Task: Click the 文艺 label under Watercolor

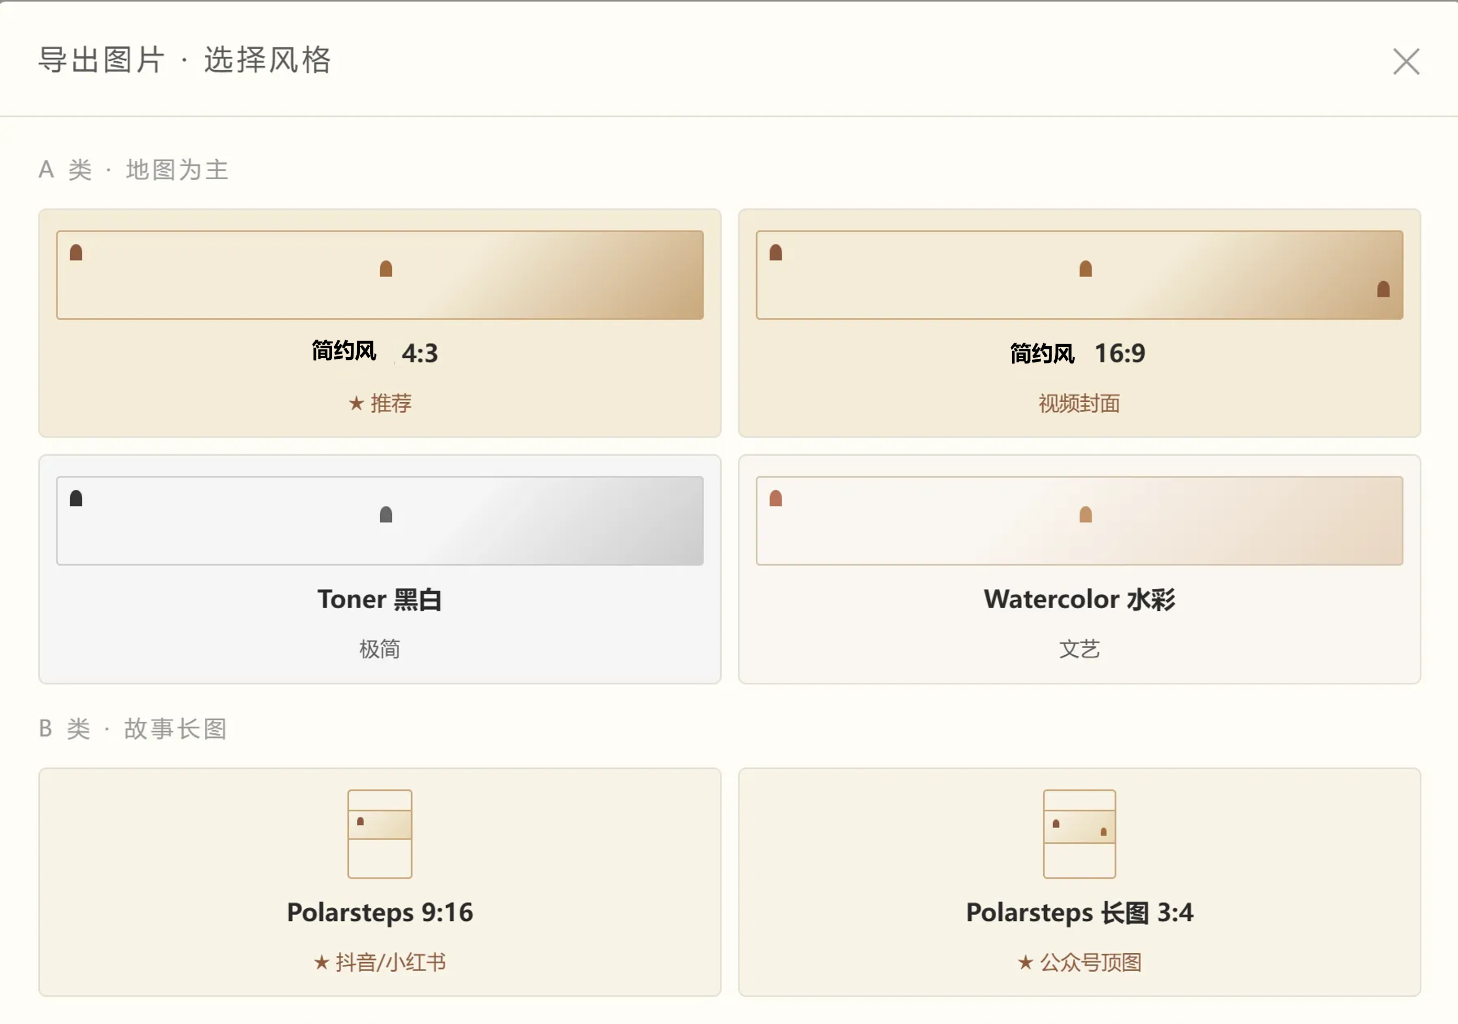Action: pos(1079,649)
